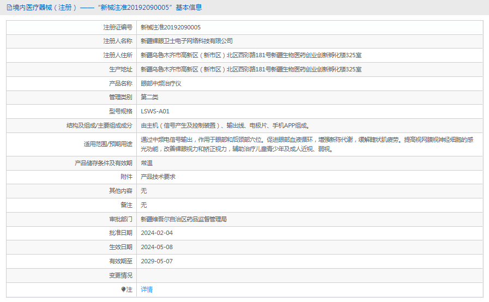Select the structure description starting 由主机
The width and height of the screenshot is (489, 302).
tap(225, 125)
